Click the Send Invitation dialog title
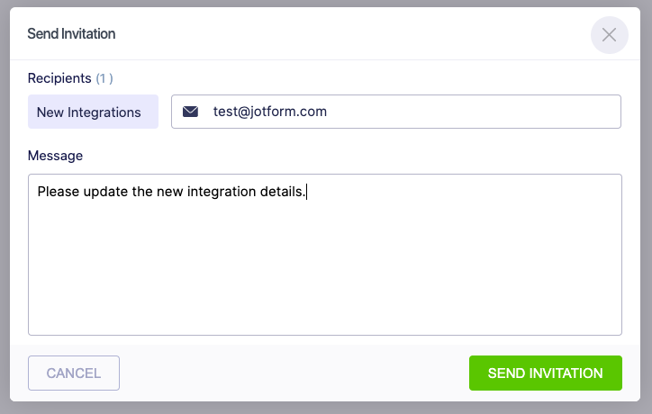 (x=71, y=34)
